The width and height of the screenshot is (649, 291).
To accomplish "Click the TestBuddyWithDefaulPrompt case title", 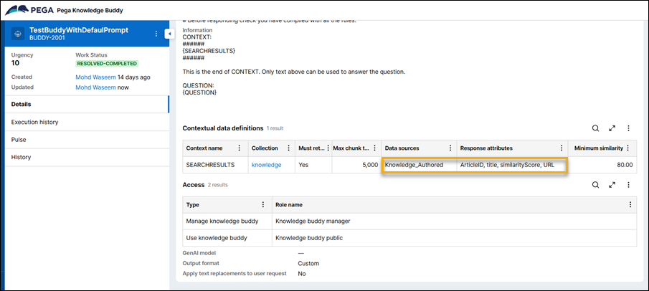I will click(x=79, y=30).
